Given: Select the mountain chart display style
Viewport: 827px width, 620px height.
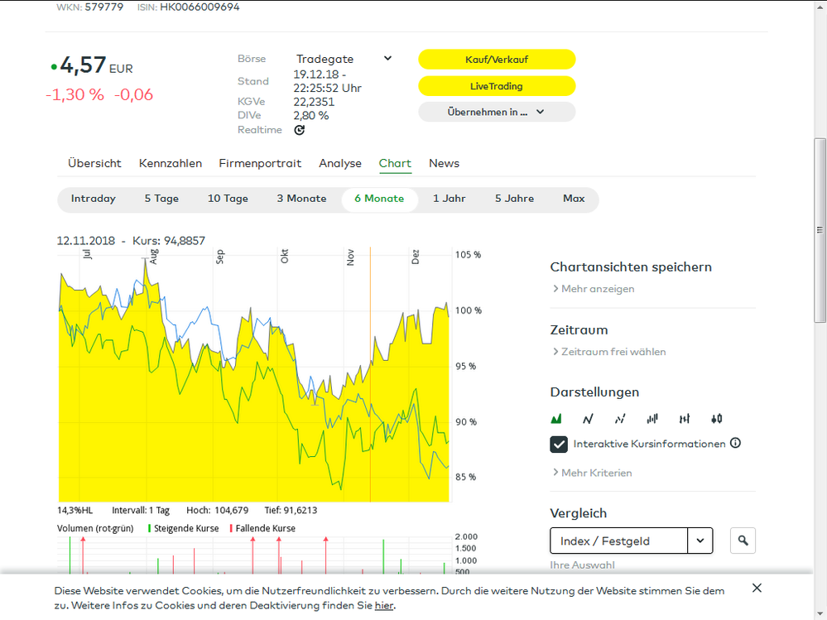Looking at the screenshot, I should [x=556, y=418].
